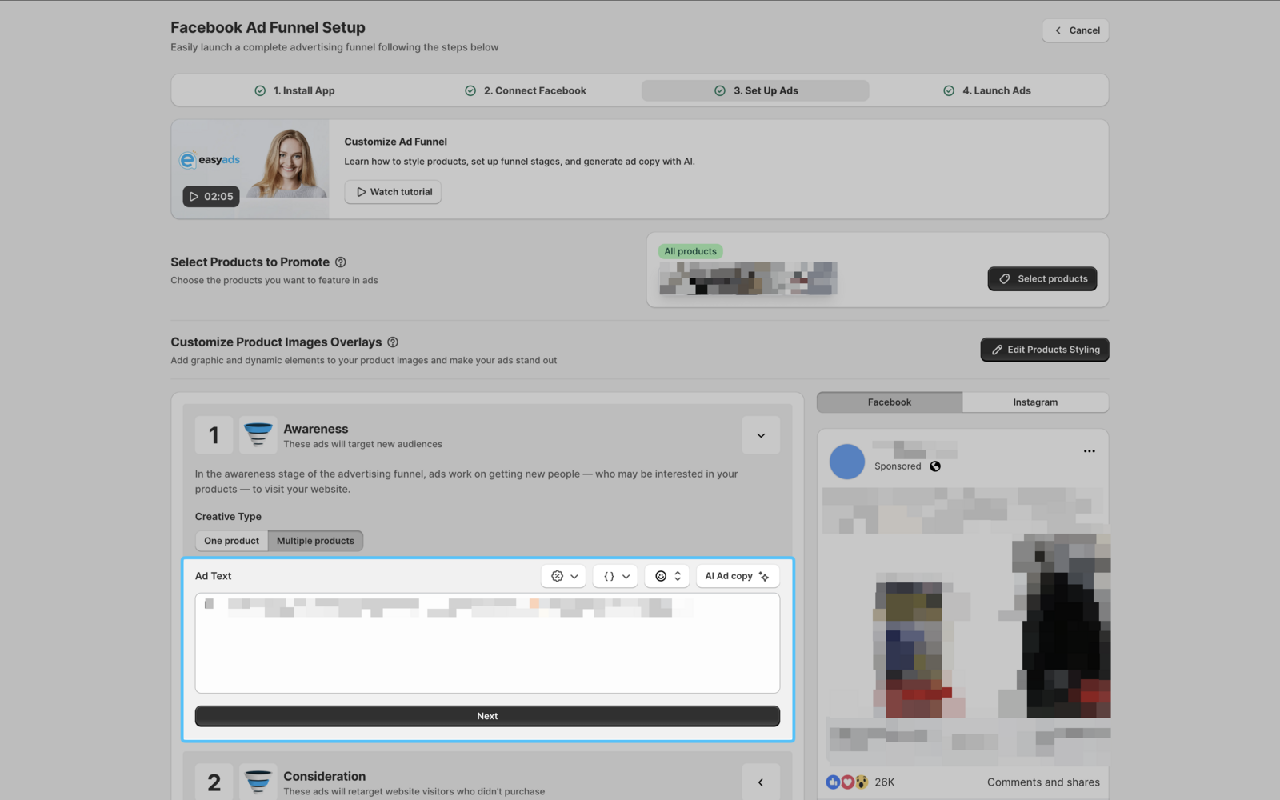1280x800 pixels.
Task: Switch preview to Instagram
Action: click(1034, 402)
